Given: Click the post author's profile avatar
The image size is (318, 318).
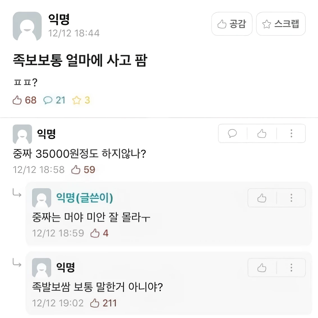Looking at the screenshot, I should pos(27,26).
